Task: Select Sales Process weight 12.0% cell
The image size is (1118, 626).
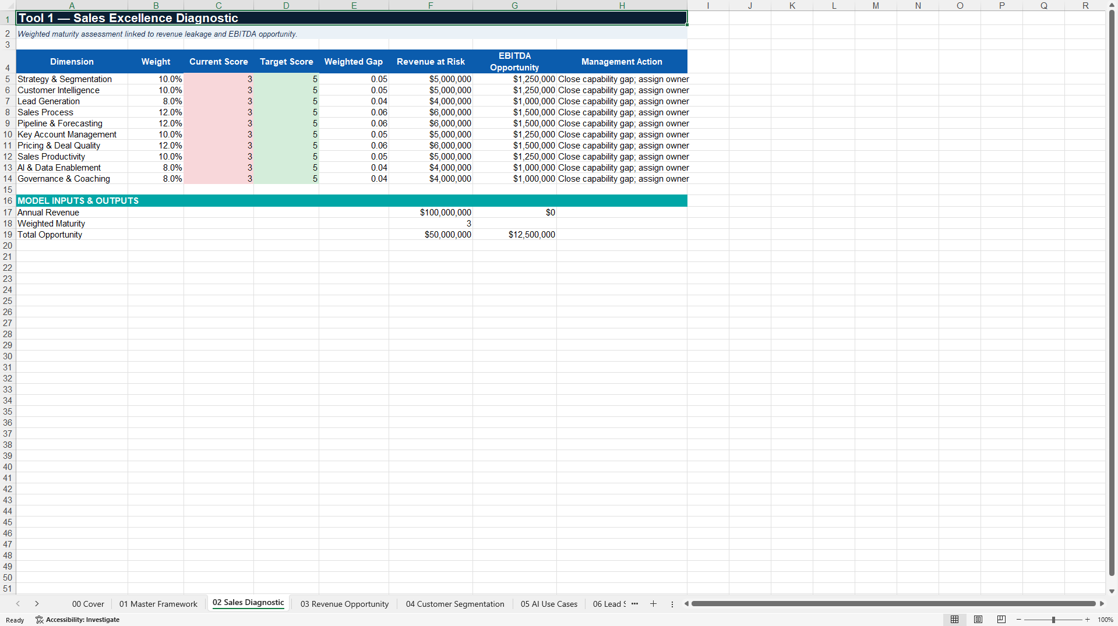Action: [156, 112]
